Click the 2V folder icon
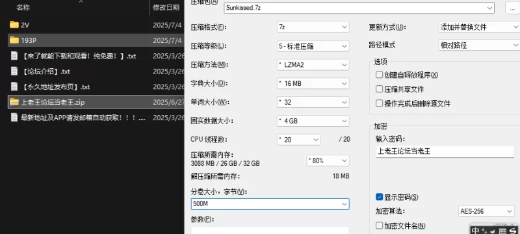This screenshot has width=520, height=234. click(14, 25)
